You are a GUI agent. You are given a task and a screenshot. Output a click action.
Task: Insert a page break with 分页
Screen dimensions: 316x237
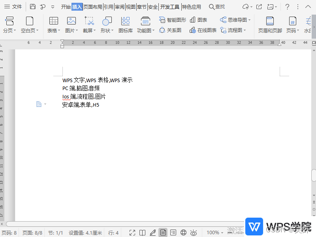(x=9, y=25)
